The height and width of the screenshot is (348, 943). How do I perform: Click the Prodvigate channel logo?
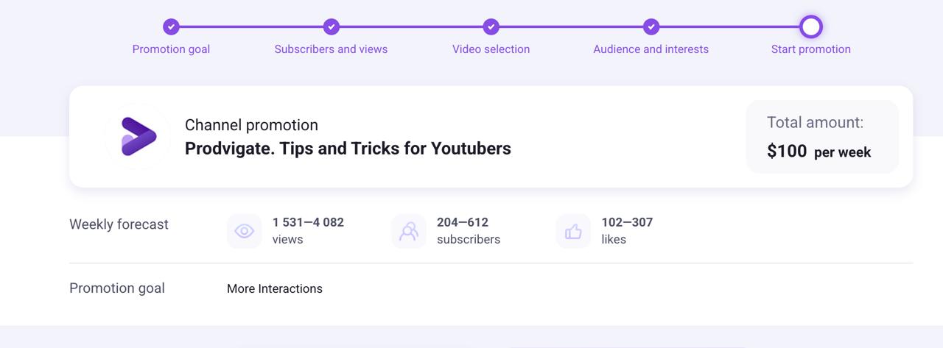pyautogui.click(x=139, y=137)
